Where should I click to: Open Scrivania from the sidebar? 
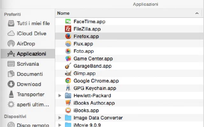tap(28, 64)
